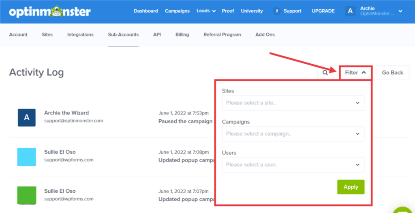Click the Archie the Wizard name
The image size is (415, 213).
[66, 113]
